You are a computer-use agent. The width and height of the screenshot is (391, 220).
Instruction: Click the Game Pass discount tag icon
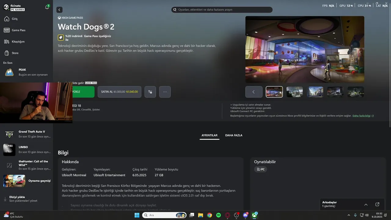61,38
